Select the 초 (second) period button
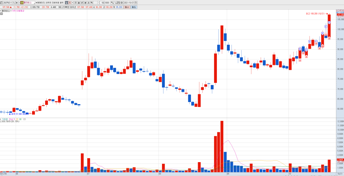The height and width of the screenshot is (176, 344). click(88, 2)
